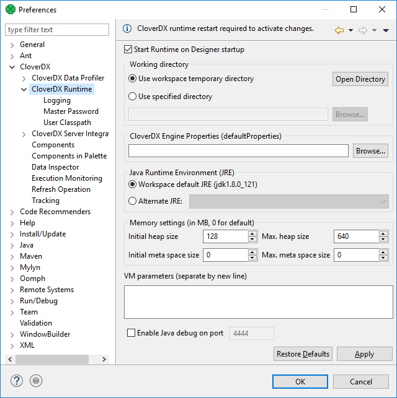Click the Open Directory button
The width and height of the screenshot is (397, 398).
coord(360,79)
